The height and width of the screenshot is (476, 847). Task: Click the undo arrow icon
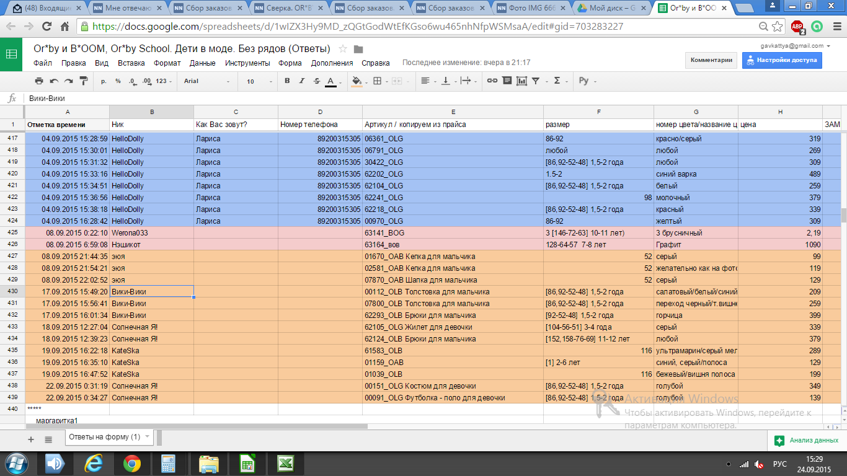coord(54,81)
